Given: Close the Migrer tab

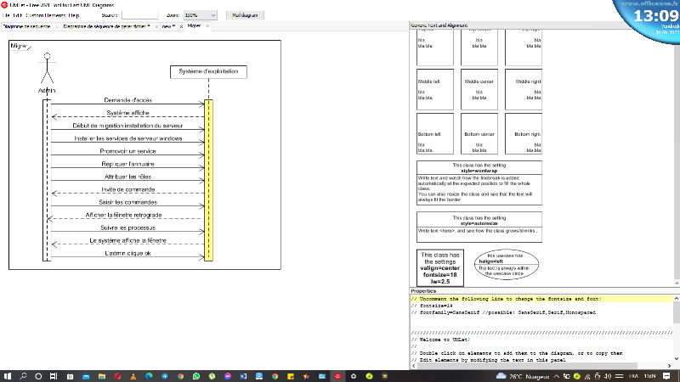Looking at the screenshot, I should [207, 26].
